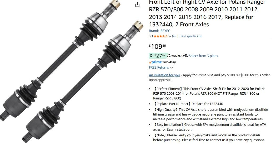Click the share icon above the product image
Image resolution: width=276 pixels, height=144 pixels.
(x=137, y=4)
